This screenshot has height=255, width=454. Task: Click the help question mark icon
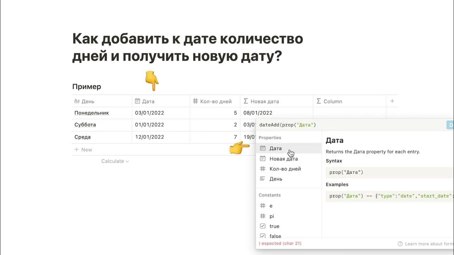pyautogui.click(x=400, y=244)
